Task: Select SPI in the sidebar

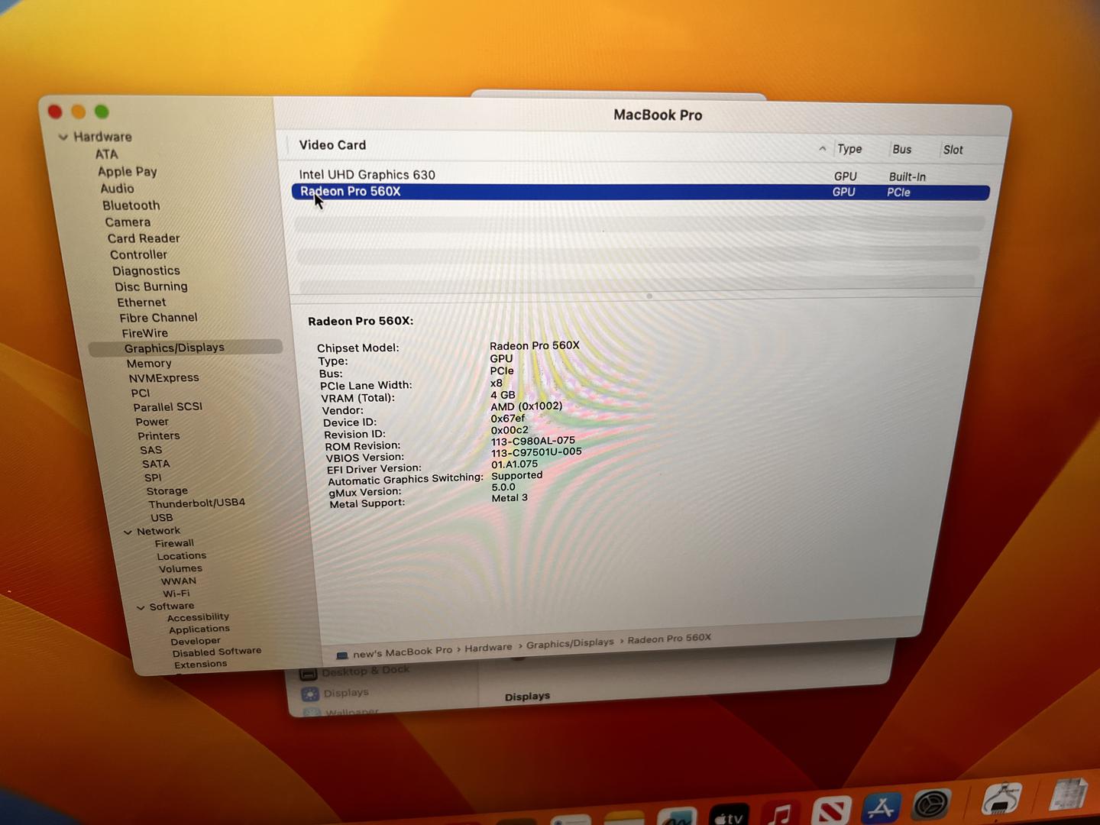Action: tap(153, 477)
